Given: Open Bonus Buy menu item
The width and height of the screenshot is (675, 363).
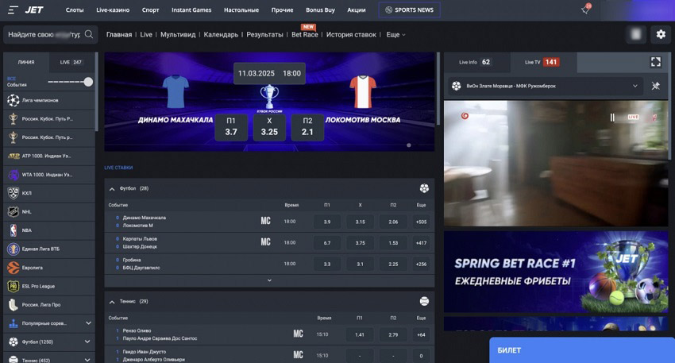Looking at the screenshot, I should pos(320,10).
